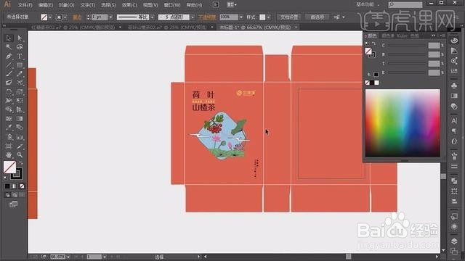Image resolution: width=465 pixels, height=261 pixels.
Task: Switch to the 颜色 panel tab
Action: coord(372,36)
